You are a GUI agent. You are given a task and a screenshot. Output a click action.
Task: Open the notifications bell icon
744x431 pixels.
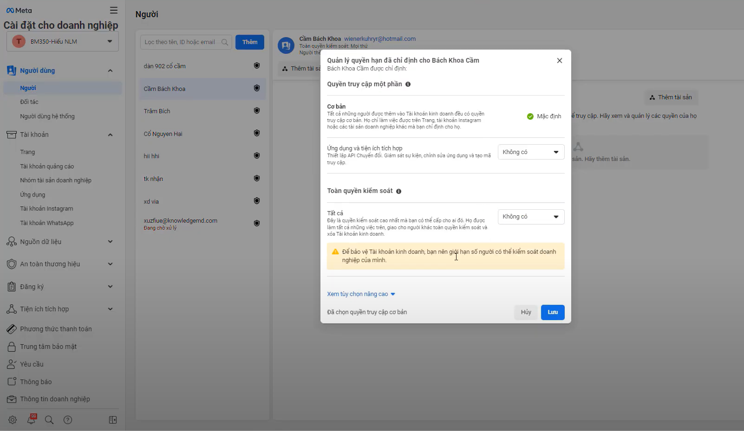point(31,420)
